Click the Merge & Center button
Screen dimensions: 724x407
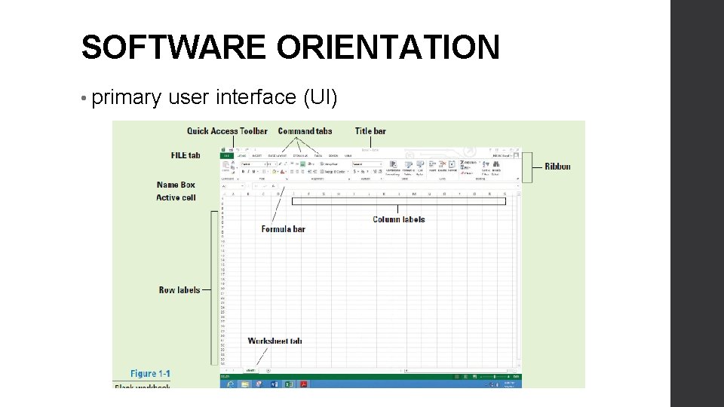click(x=334, y=172)
